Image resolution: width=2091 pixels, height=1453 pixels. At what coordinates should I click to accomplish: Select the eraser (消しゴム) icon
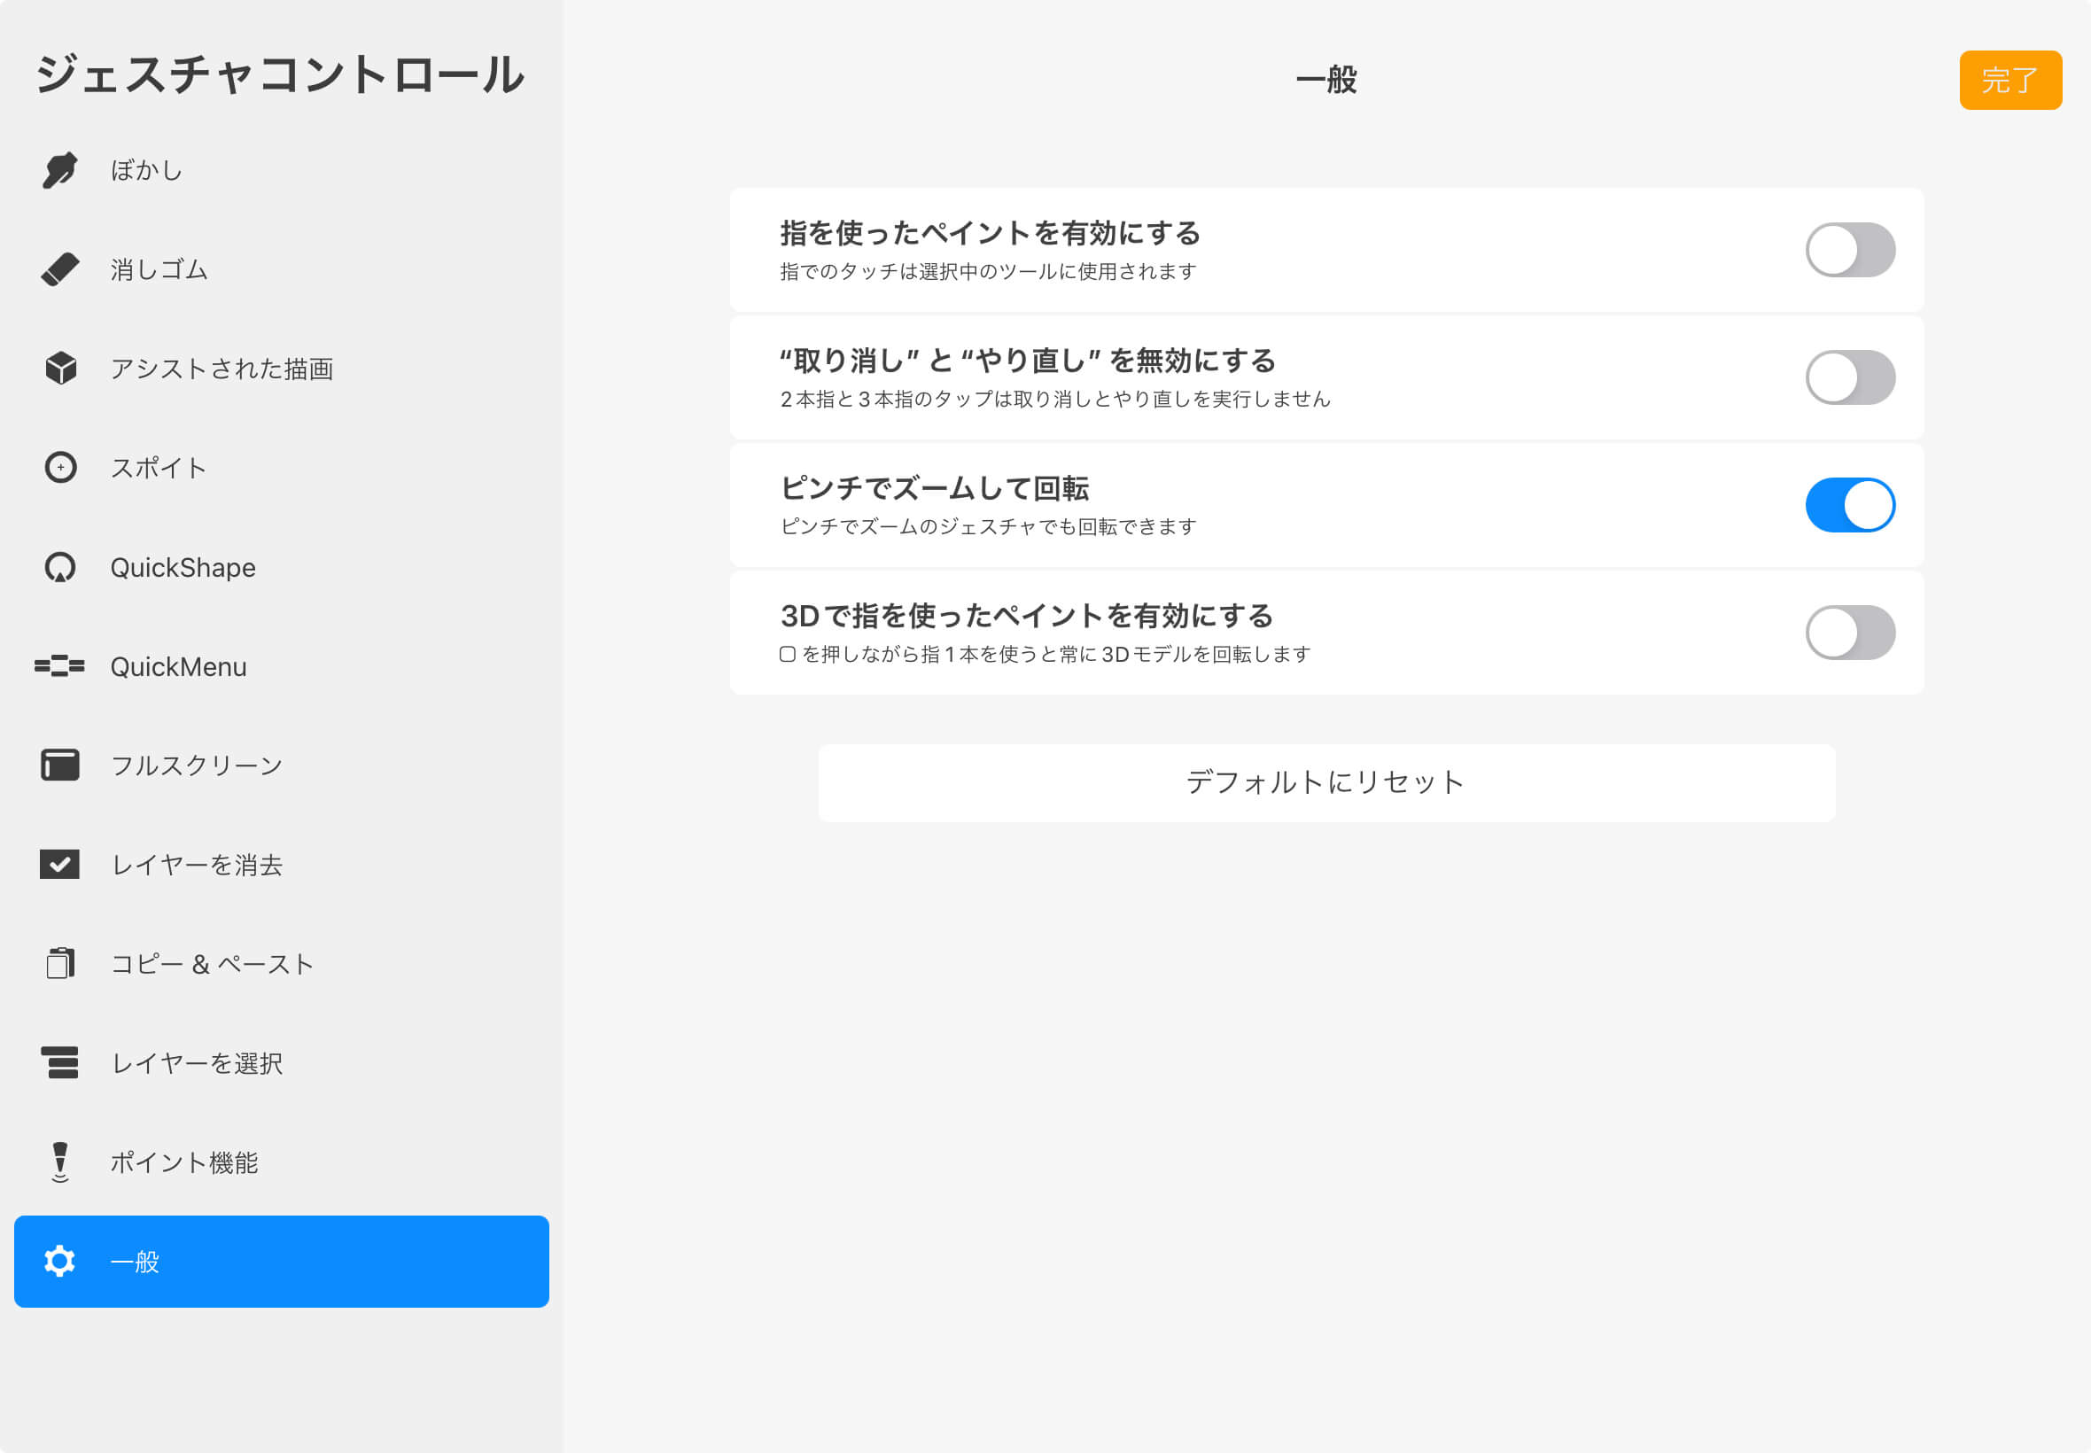[x=60, y=269]
